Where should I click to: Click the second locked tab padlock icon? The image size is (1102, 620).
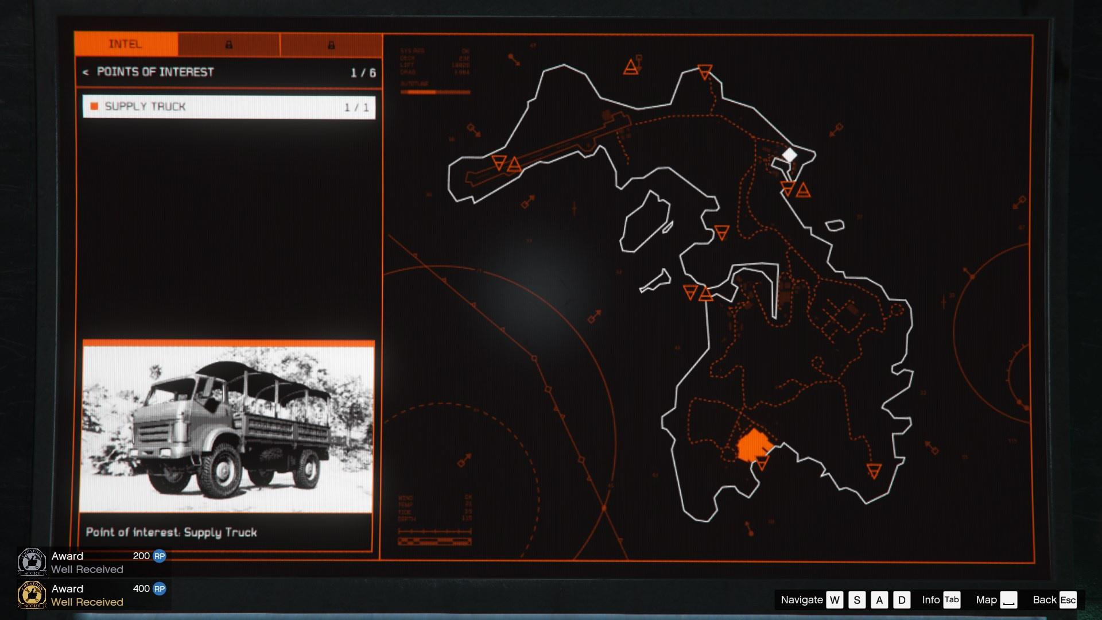[x=331, y=45]
